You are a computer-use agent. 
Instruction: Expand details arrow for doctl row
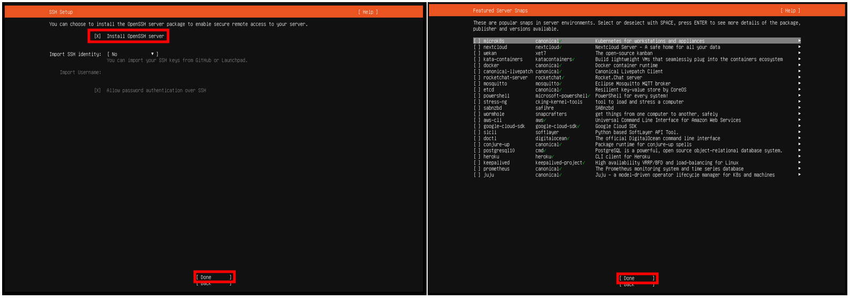pos(799,139)
